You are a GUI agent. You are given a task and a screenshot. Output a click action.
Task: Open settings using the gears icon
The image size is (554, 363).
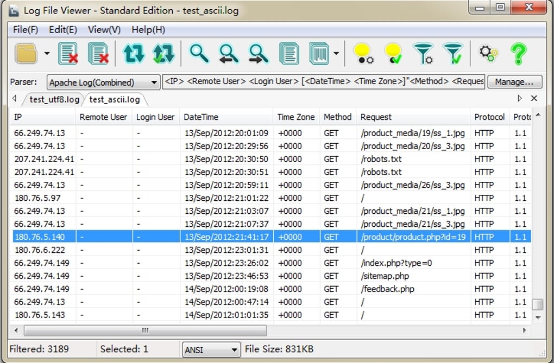[x=488, y=54]
